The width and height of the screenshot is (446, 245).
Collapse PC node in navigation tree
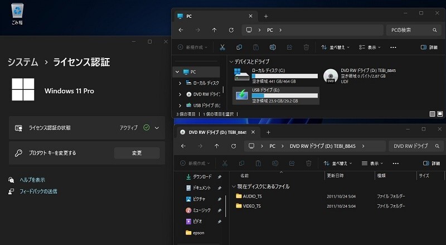click(x=177, y=72)
